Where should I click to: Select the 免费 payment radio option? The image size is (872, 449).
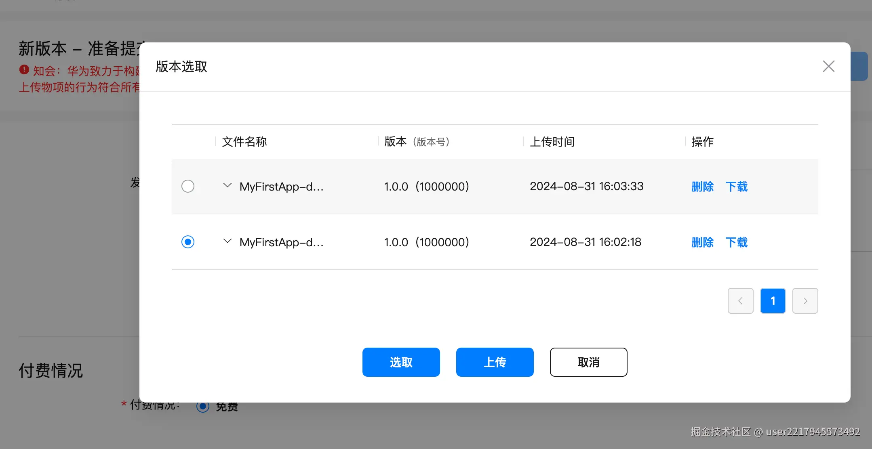coord(203,406)
